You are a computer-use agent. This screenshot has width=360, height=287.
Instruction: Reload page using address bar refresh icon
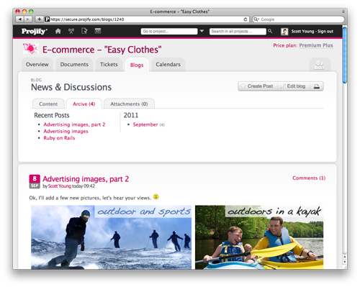pyautogui.click(x=246, y=19)
